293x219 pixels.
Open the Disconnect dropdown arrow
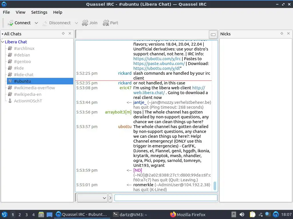point(76,23)
